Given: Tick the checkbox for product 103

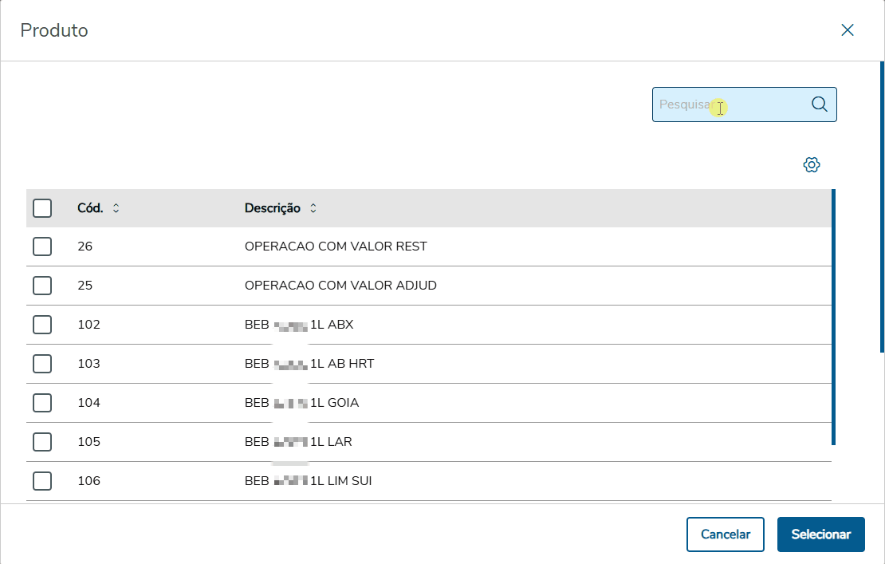Looking at the screenshot, I should 42,364.
